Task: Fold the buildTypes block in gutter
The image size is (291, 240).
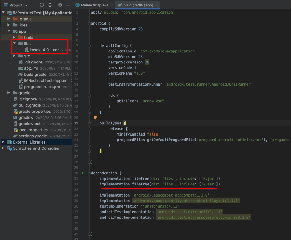Action: 89,123
